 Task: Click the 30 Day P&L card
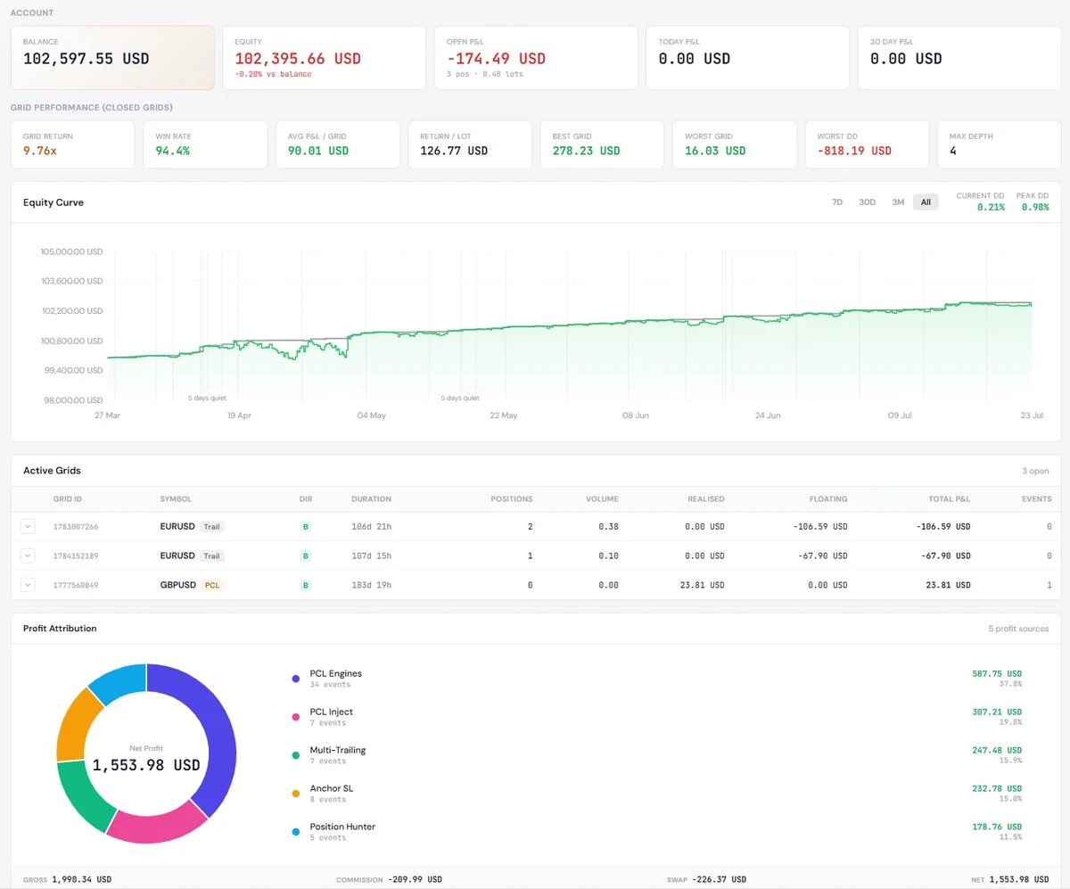[x=959, y=58]
